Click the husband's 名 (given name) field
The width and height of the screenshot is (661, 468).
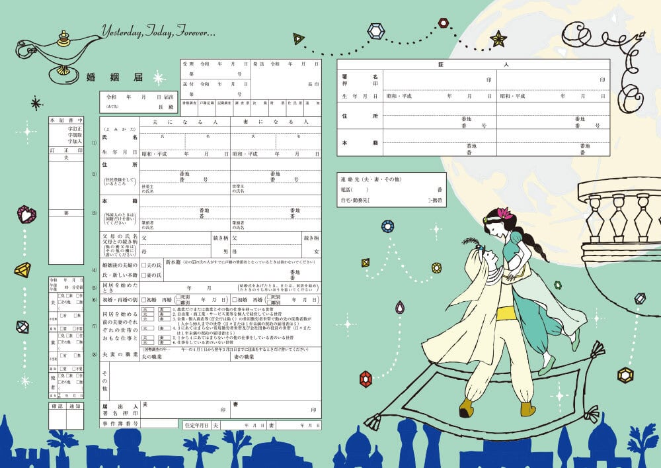208,142
